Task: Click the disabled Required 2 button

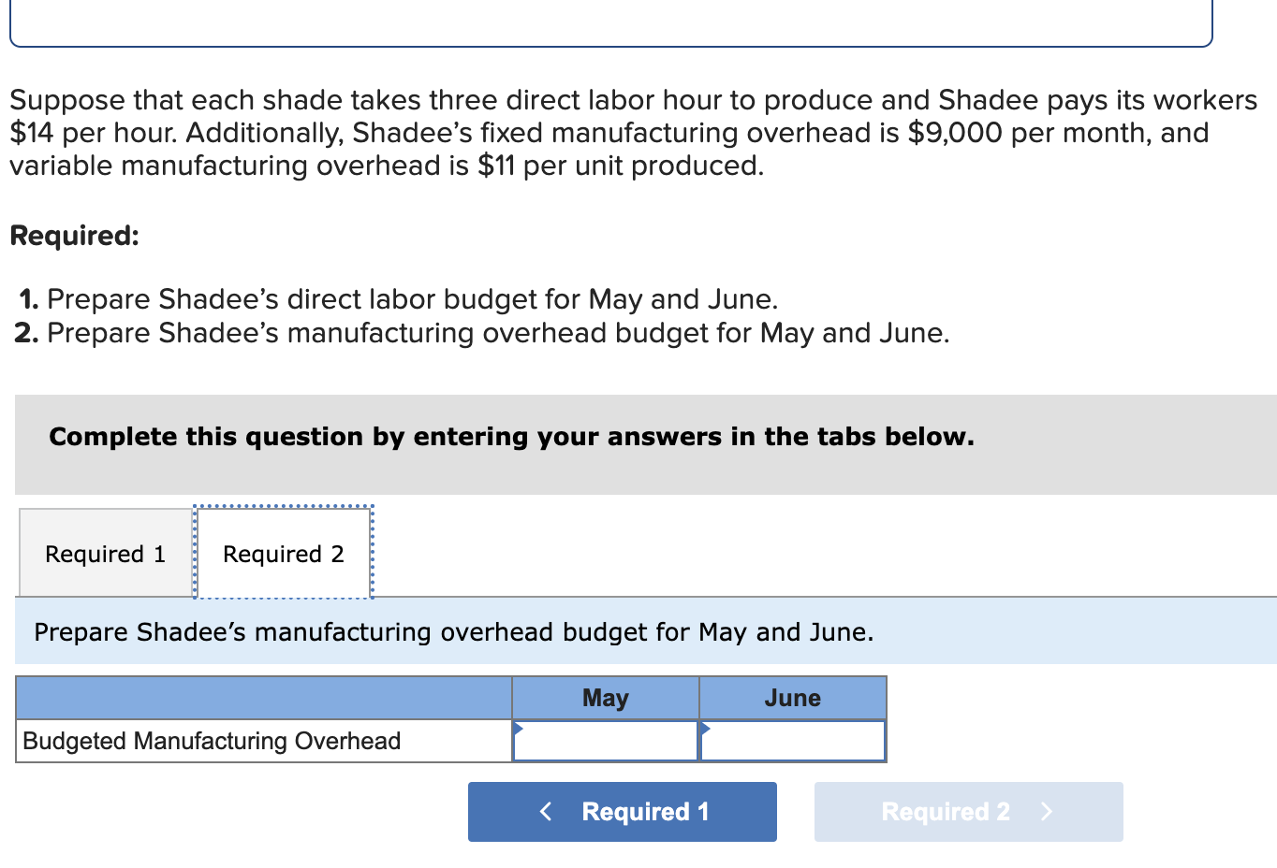Action: click(968, 811)
